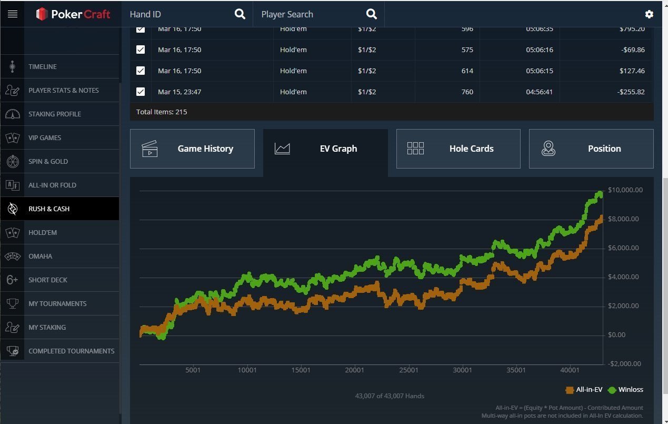Image resolution: width=668 pixels, height=424 pixels.
Task: Go to Omaha in the sidebar
Action: point(40,257)
